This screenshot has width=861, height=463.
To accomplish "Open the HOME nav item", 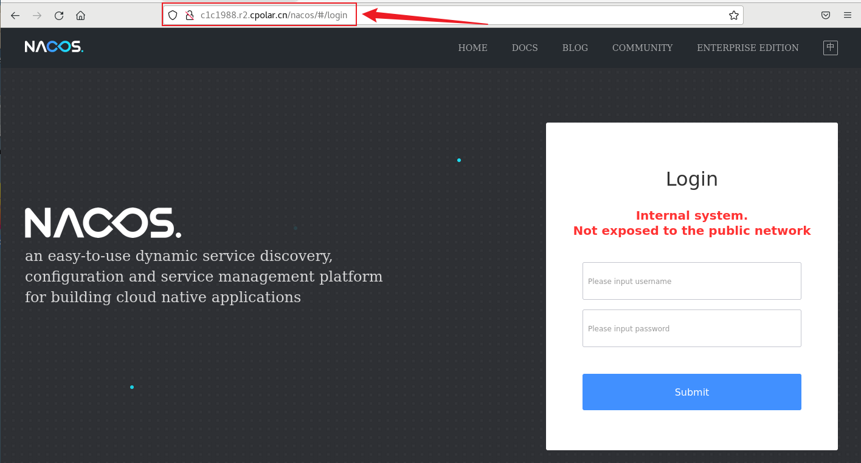I will (472, 48).
